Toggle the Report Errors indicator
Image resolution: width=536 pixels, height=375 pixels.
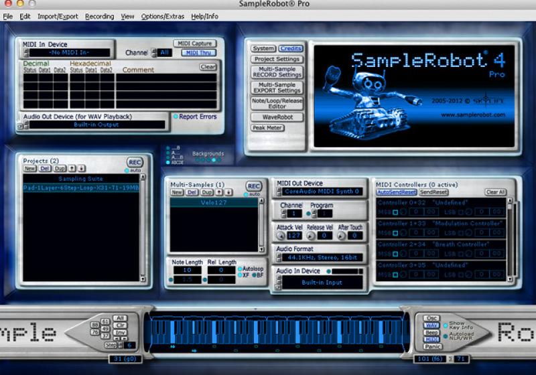pyautogui.click(x=176, y=117)
